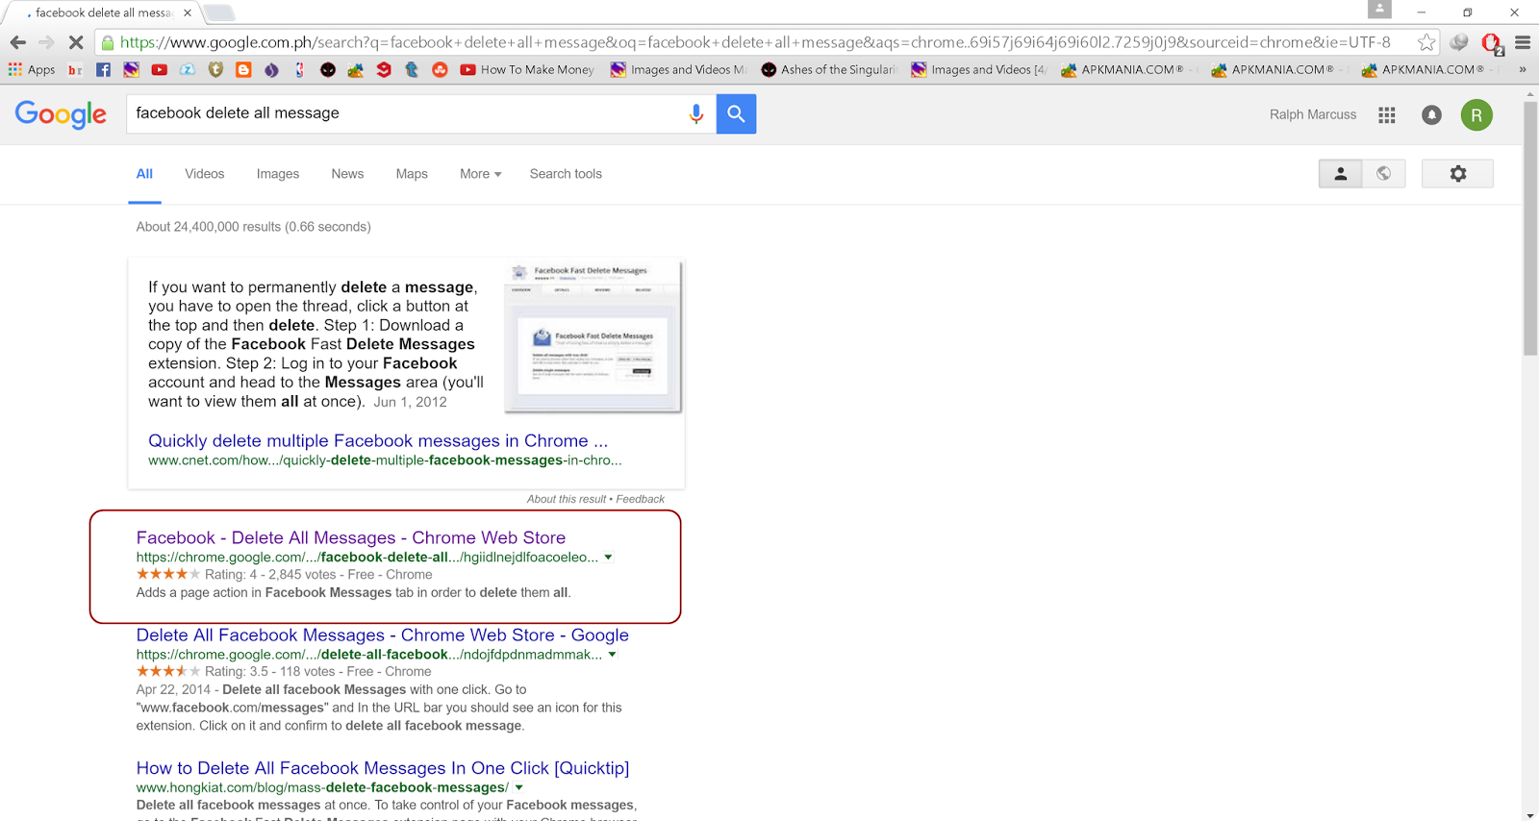
Task: Click the secure padlock in address bar
Action: point(108,42)
